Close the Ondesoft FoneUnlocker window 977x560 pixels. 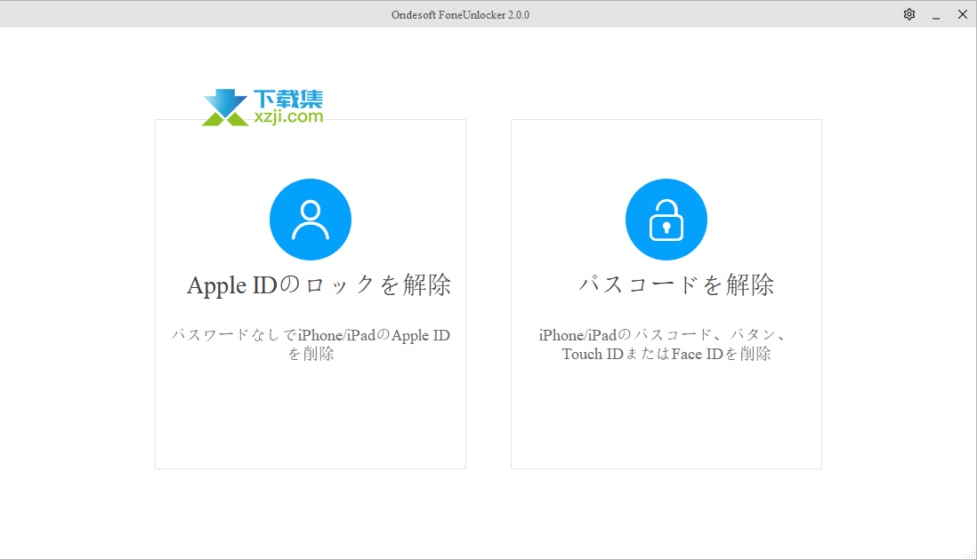(x=962, y=14)
